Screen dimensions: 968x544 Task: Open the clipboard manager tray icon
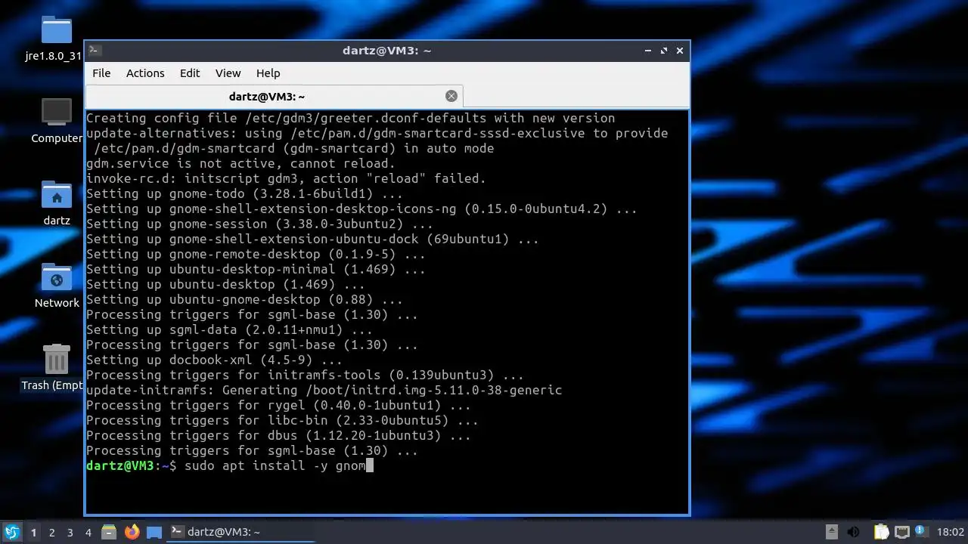point(881,532)
